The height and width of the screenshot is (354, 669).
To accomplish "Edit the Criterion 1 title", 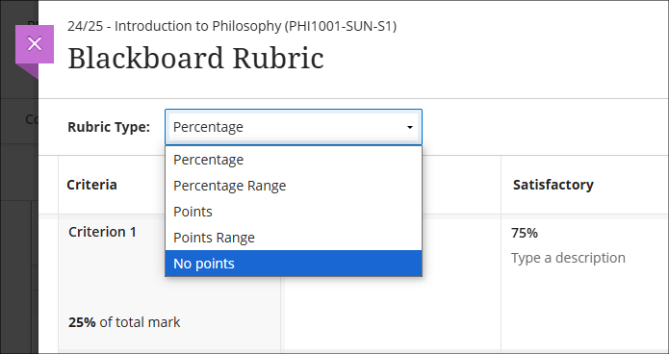I will (x=102, y=232).
